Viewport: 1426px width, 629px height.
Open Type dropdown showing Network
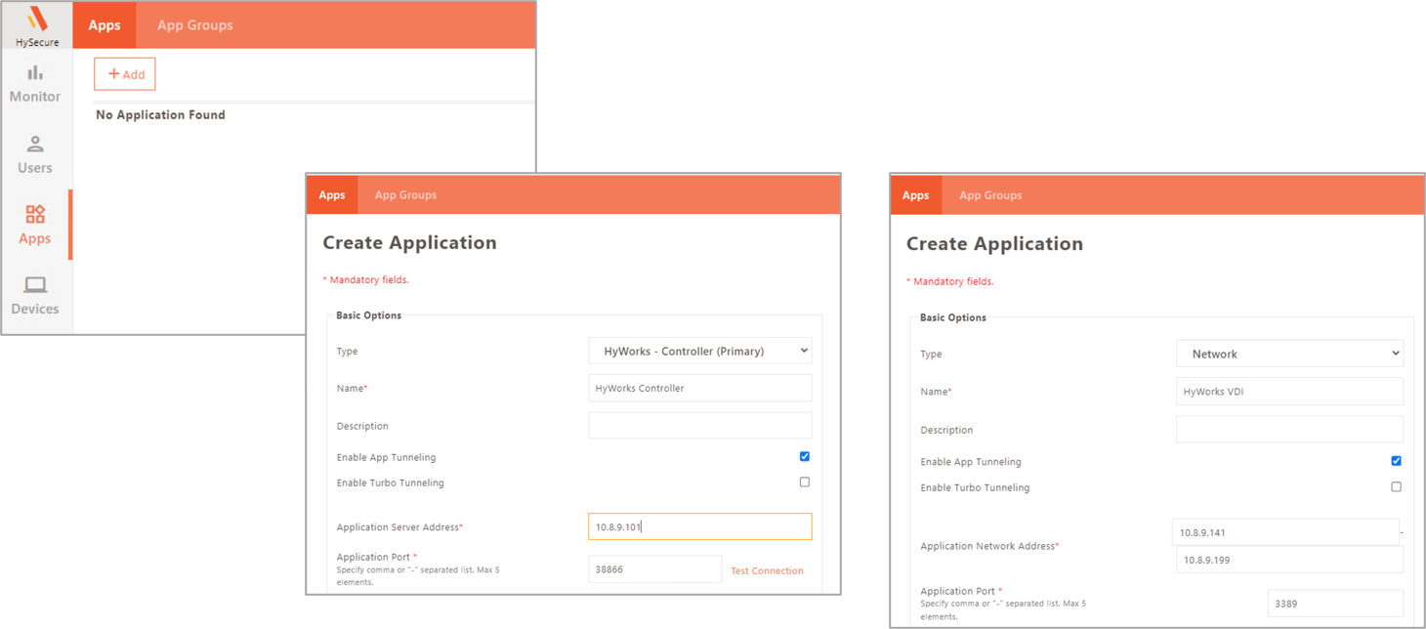(x=1289, y=354)
